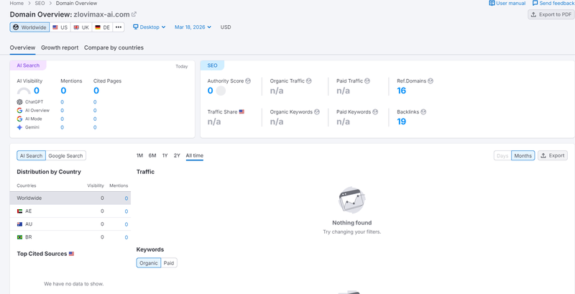This screenshot has height=294, width=575.
Task: Click Paid Keywords info icon
Action: pos(375,112)
